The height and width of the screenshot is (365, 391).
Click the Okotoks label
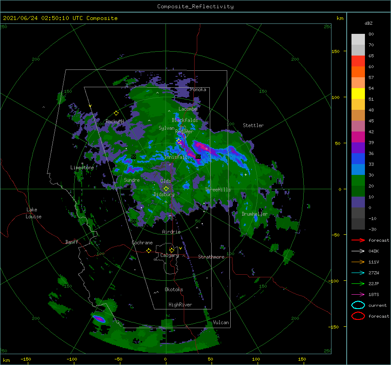174,289
